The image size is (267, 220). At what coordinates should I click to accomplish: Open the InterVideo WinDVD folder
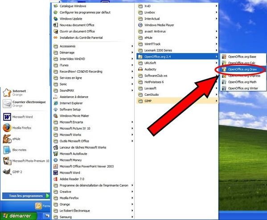tap(72, 59)
